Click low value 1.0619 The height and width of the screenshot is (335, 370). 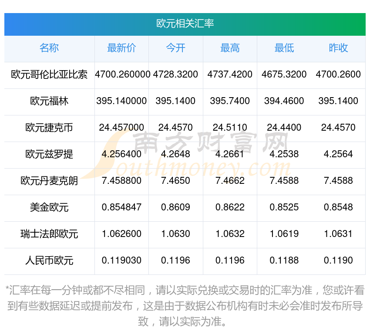pyautogui.click(x=284, y=234)
